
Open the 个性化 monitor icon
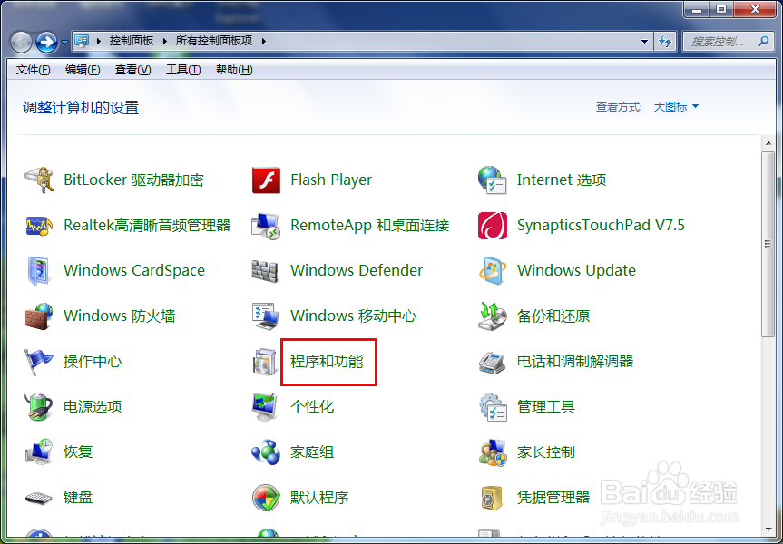point(265,407)
